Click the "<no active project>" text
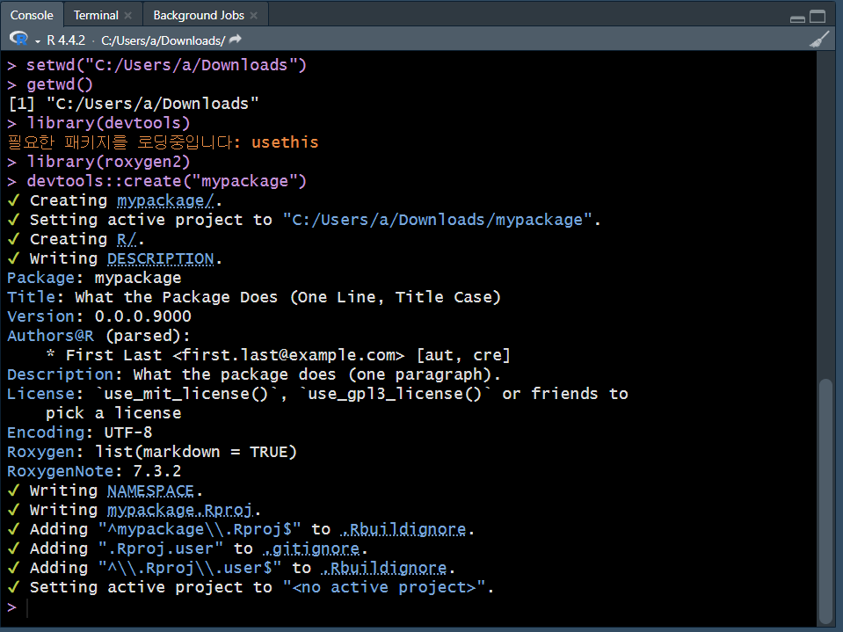This screenshot has height=632, width=843. tap(384, 587)
